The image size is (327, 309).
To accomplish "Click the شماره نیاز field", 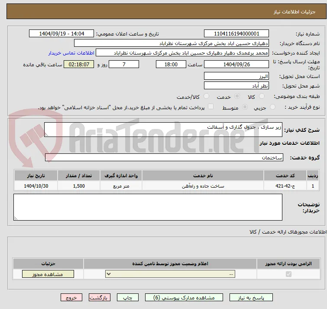I will tap(236, 34).
